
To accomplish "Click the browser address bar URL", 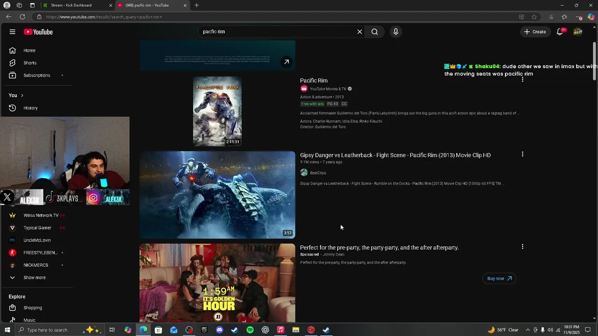I will [x=104, y=17].
